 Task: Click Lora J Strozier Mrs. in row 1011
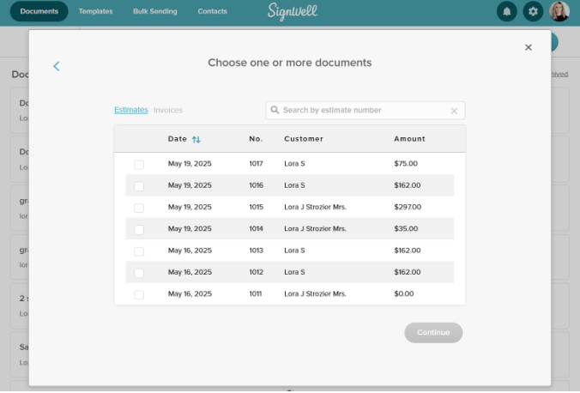click(315, 293)
